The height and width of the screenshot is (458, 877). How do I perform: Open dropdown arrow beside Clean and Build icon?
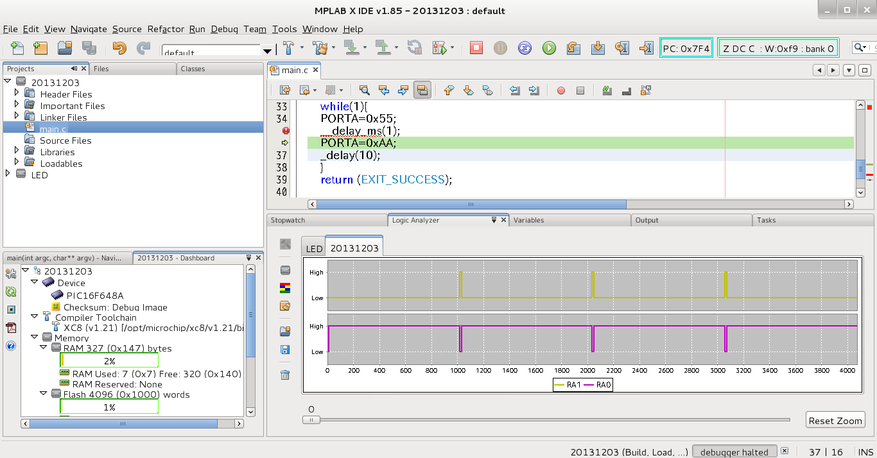coord(334,47)
